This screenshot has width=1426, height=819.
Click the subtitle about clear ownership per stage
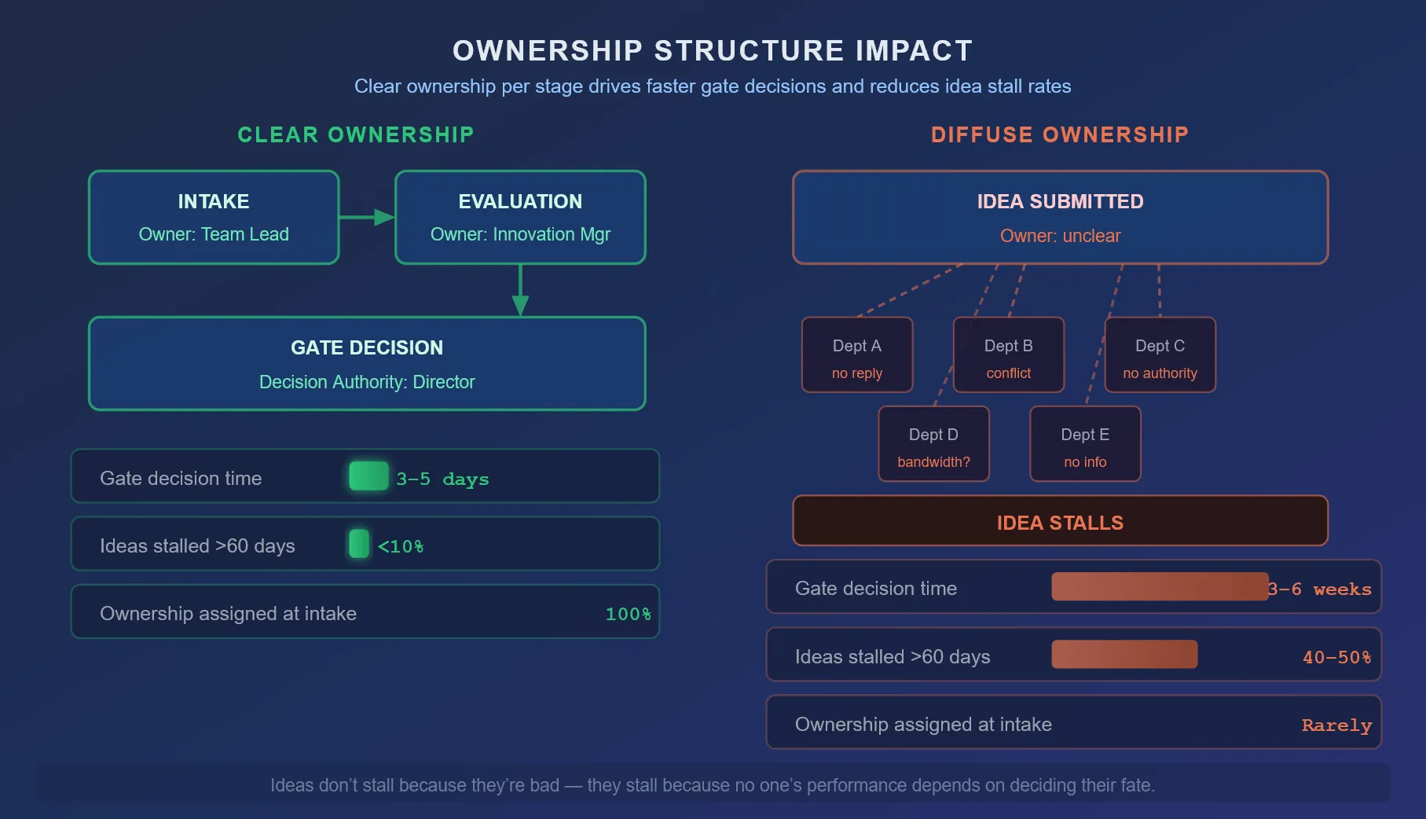coord(713,86)
